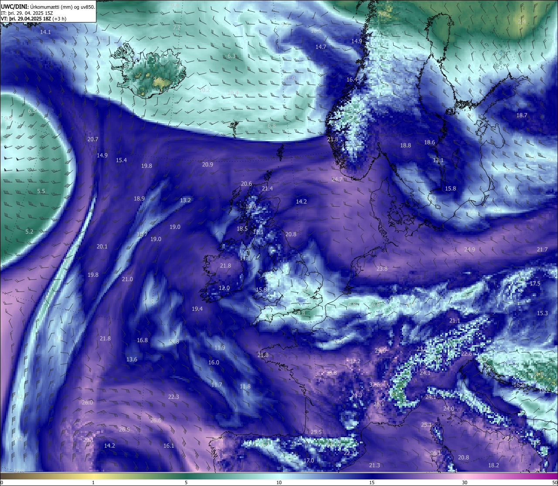This screenshot has width=558, height=486.
Task: Click the 22.3 value label
Action: pos(174,397)
